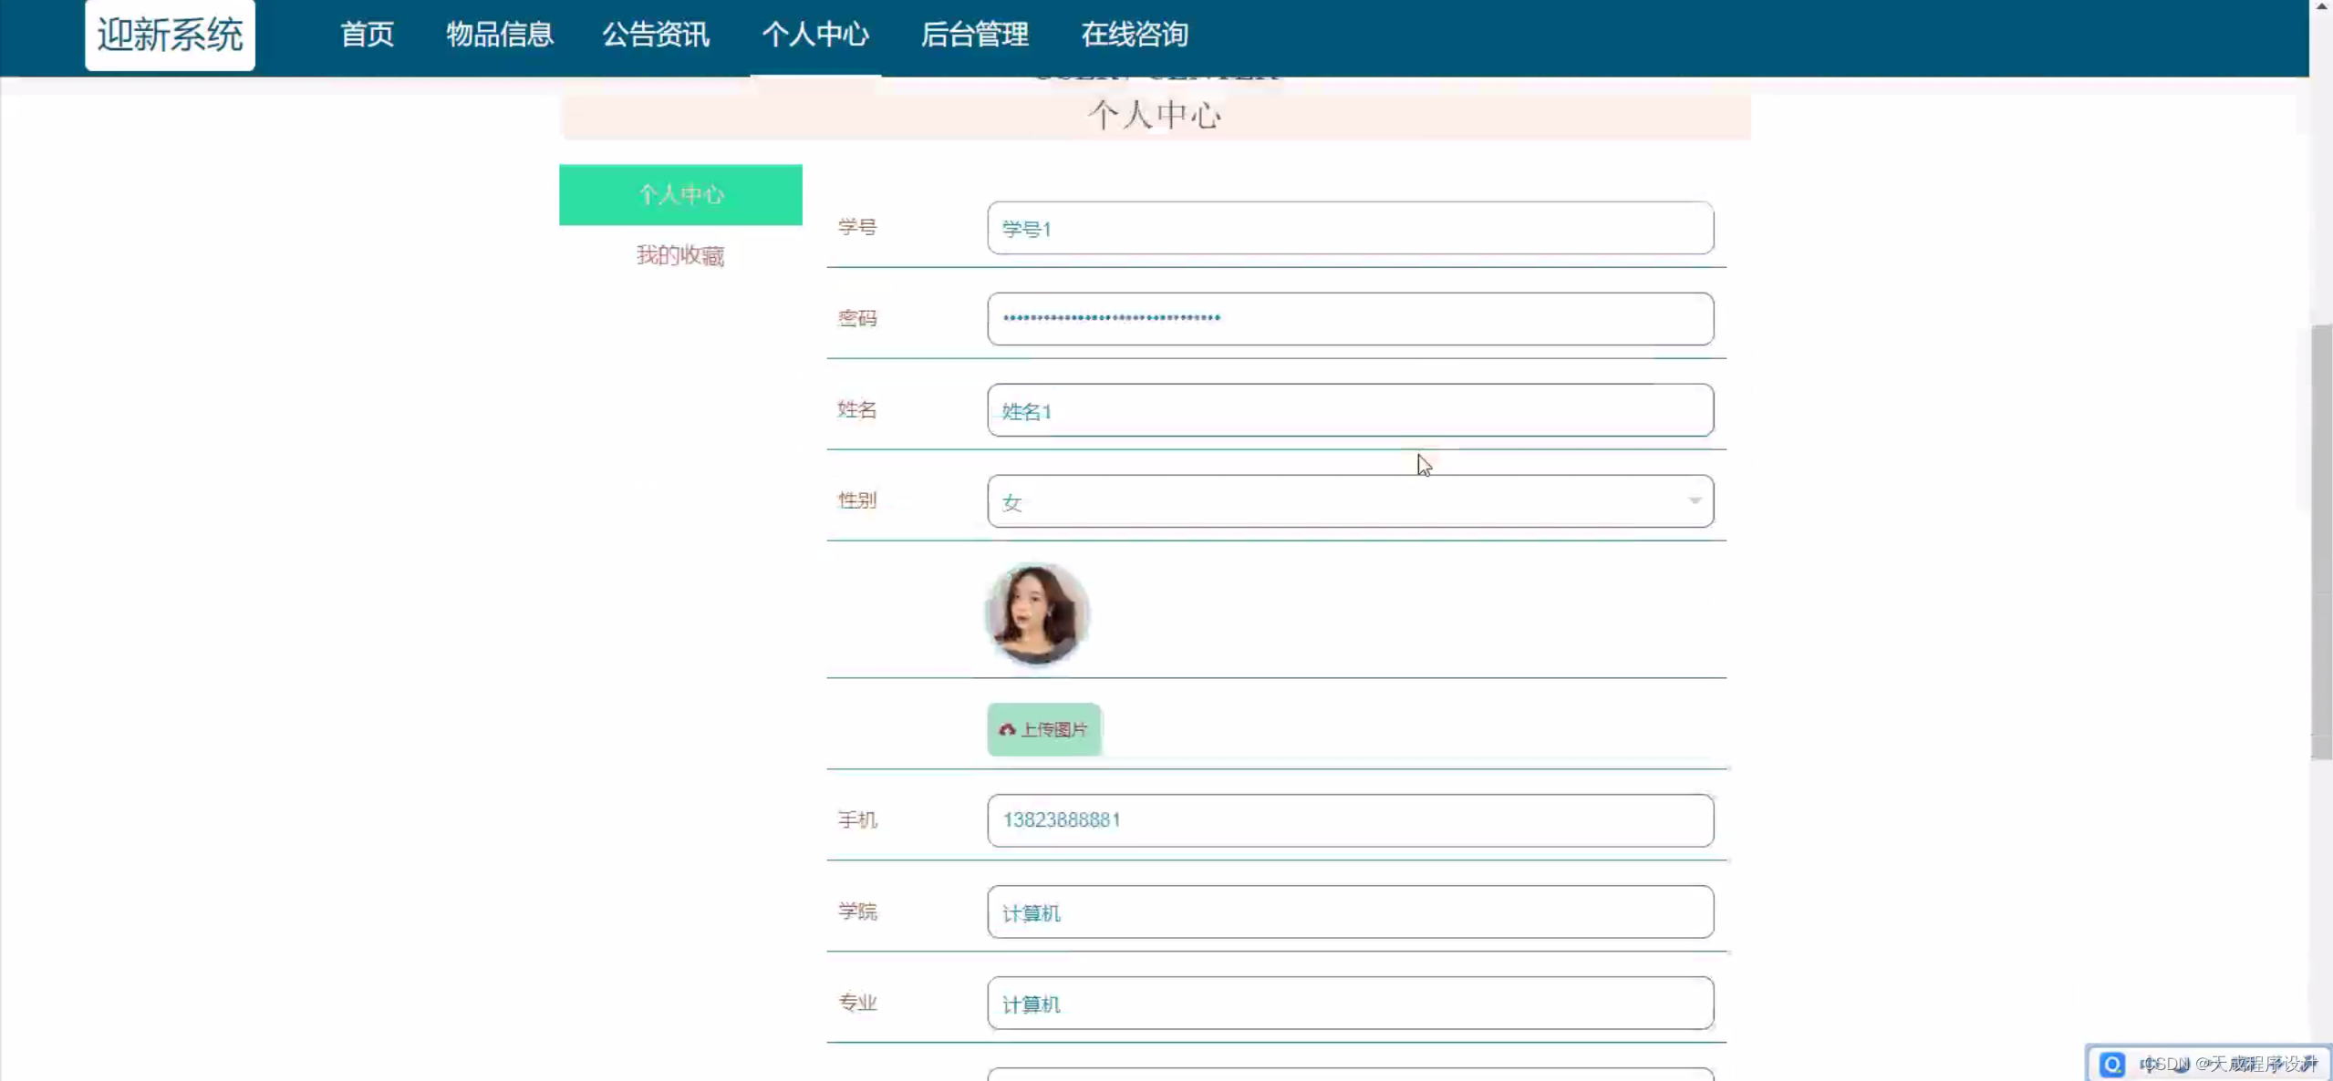Viewport: 2333px width, 1081px height.
Task: Click the 学号 input showing 学号1
Action: (1350, 228)
